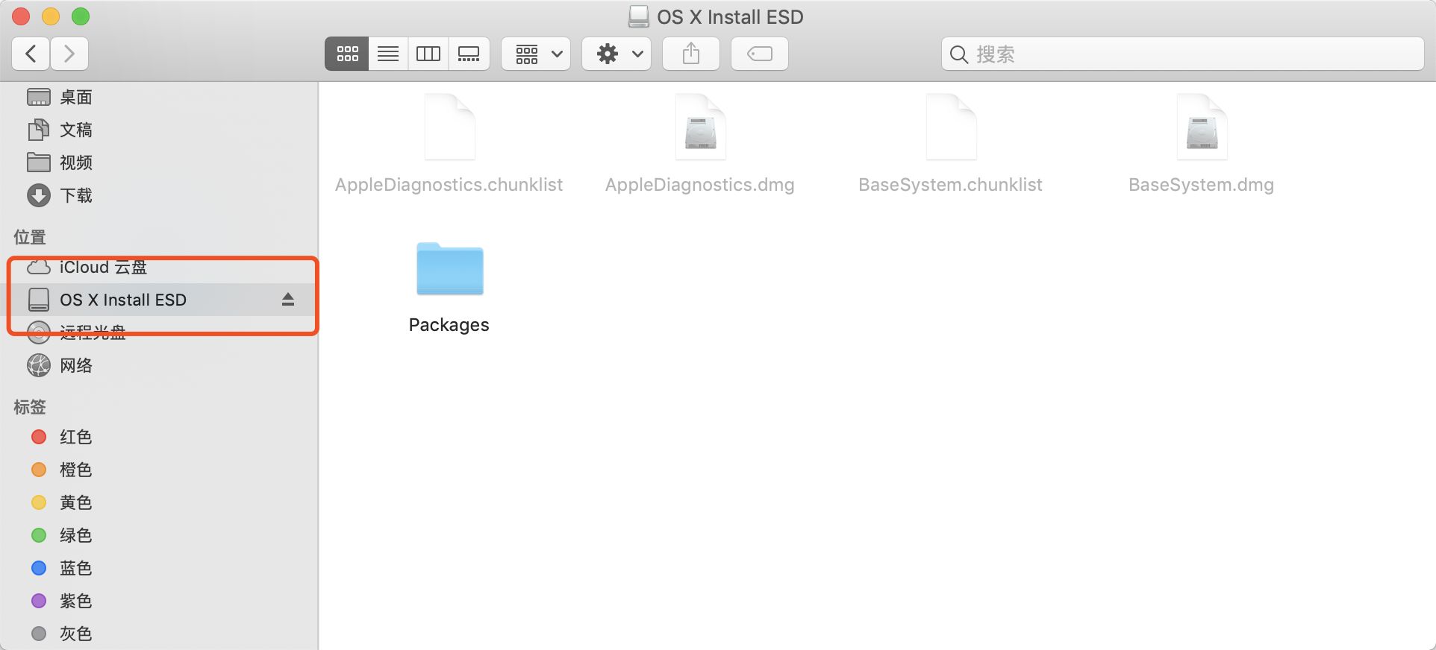Select the BaseSystem.chunklist file icon

click(x=952, y=127)
